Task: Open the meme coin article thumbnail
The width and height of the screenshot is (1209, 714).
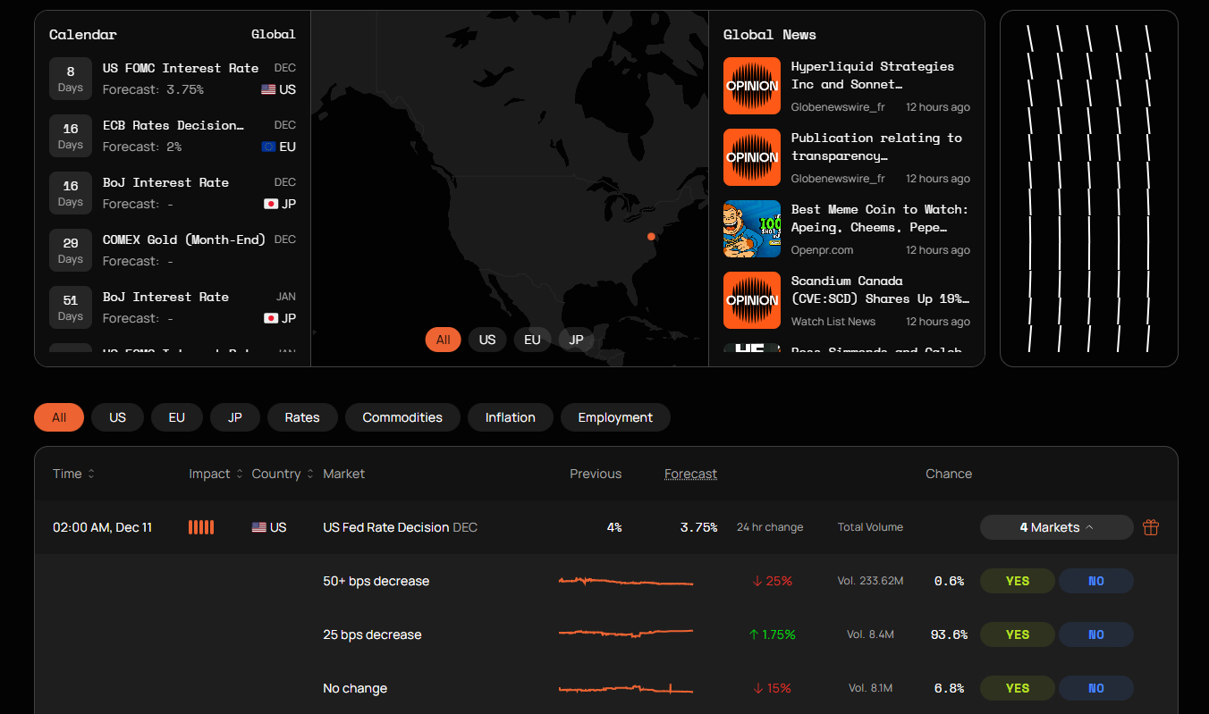Action: point(752,229)
